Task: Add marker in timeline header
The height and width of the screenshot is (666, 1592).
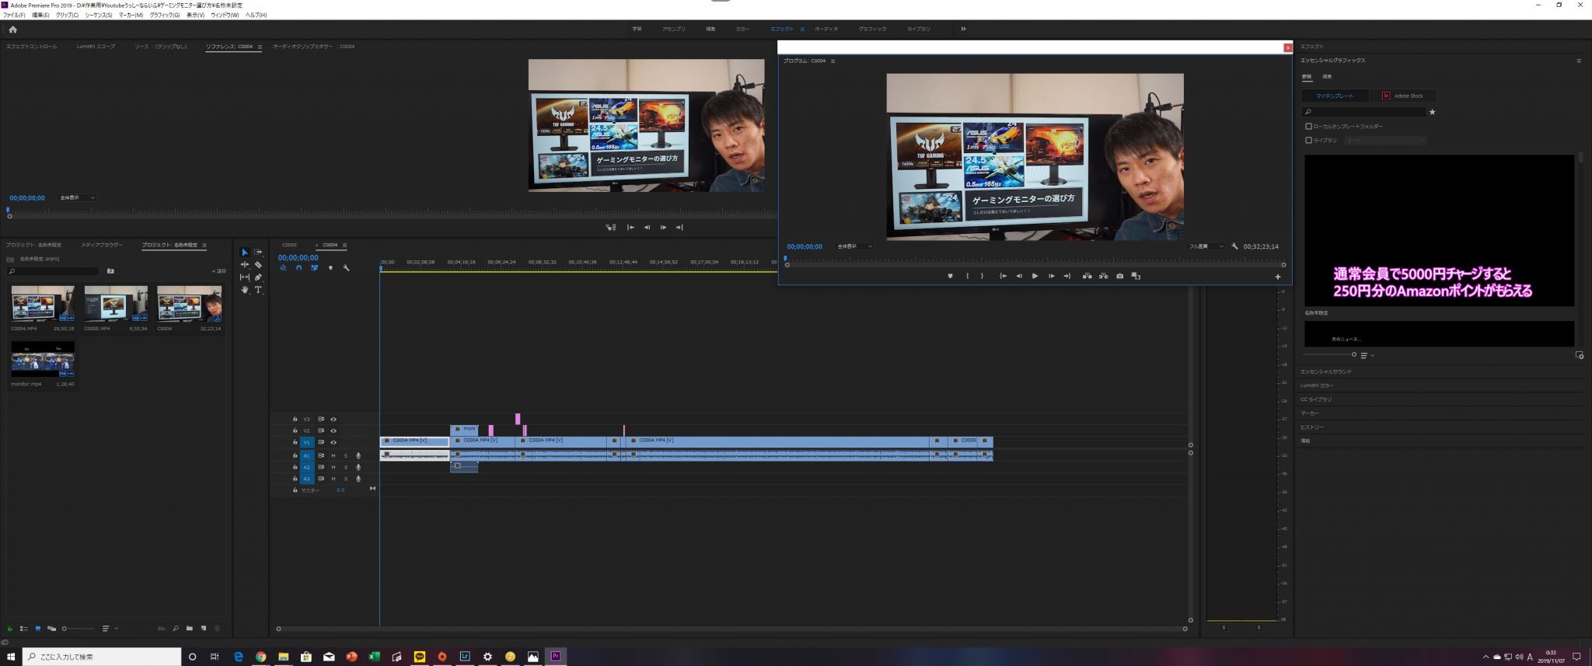Action: (x=330, y=268)
